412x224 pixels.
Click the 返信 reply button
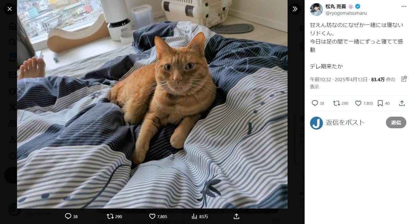pos(396,122)
